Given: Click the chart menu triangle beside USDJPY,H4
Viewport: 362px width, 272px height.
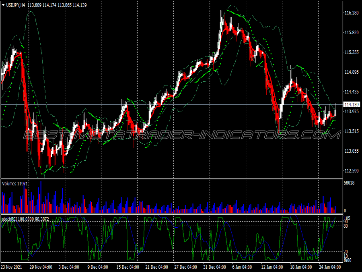Looking at the screenshot, I should (x=3, y=5).
